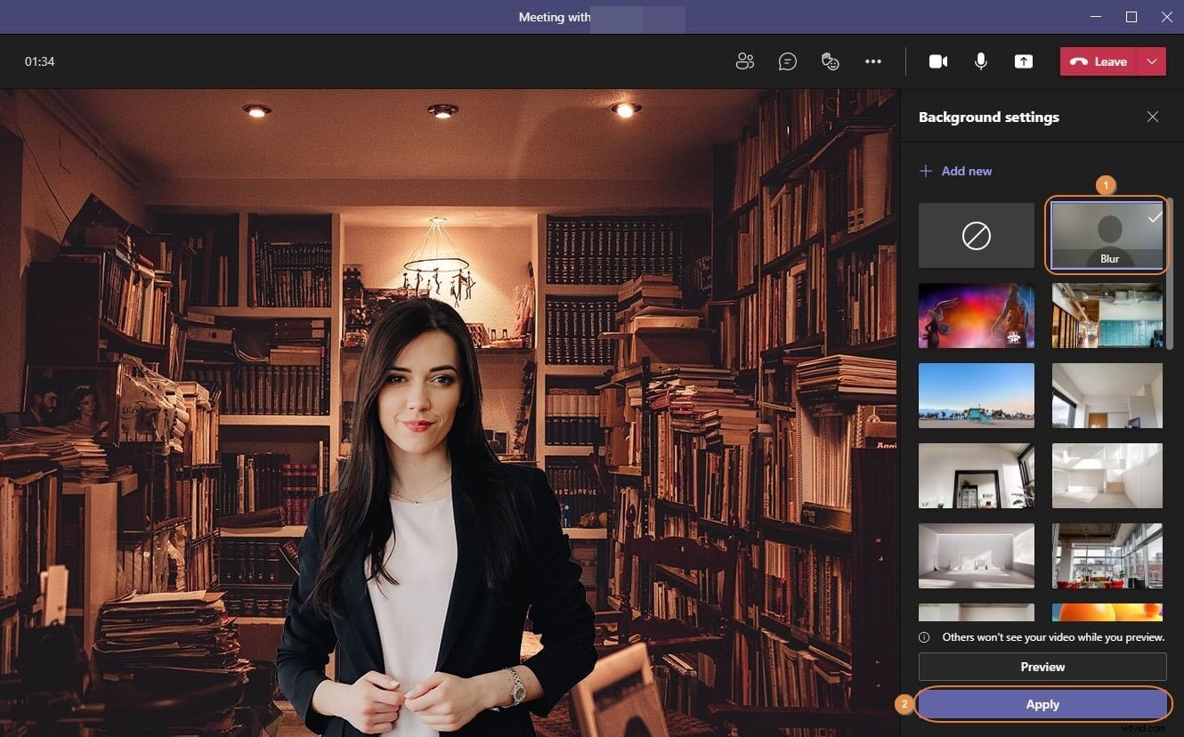
Task: Turn off your camera
Action: coord(938,61)
